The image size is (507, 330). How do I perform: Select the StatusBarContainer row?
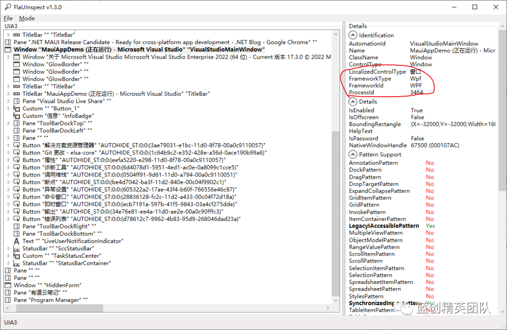point(67,263)
